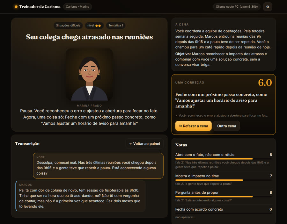Click the Situações difíceis tag
This screenshot has width=287, height=224.
[68, 25]
